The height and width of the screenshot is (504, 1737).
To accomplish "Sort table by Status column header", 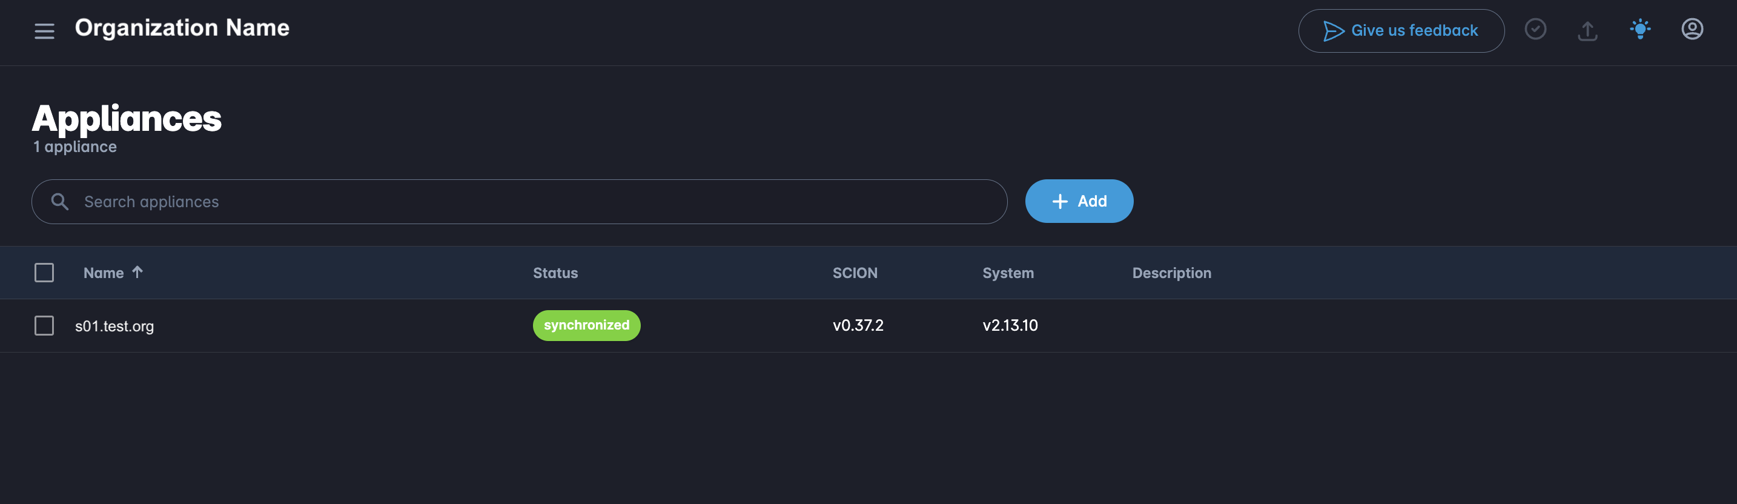I will (555, 273).
